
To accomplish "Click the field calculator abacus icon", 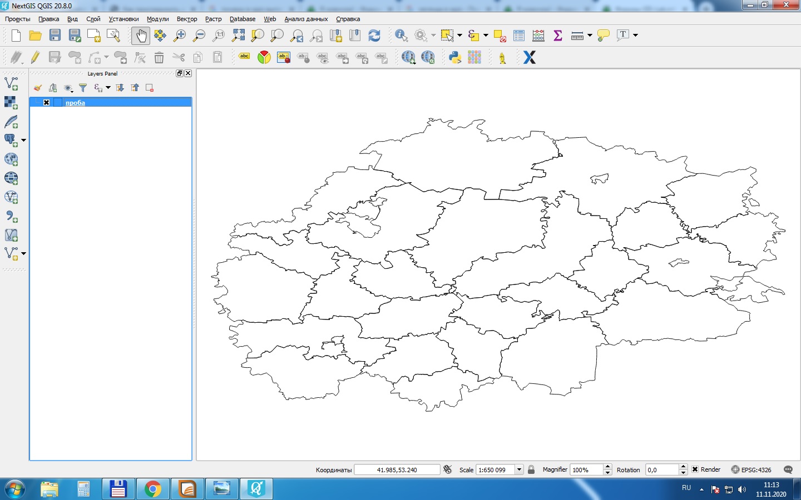I will pos(538,35).
